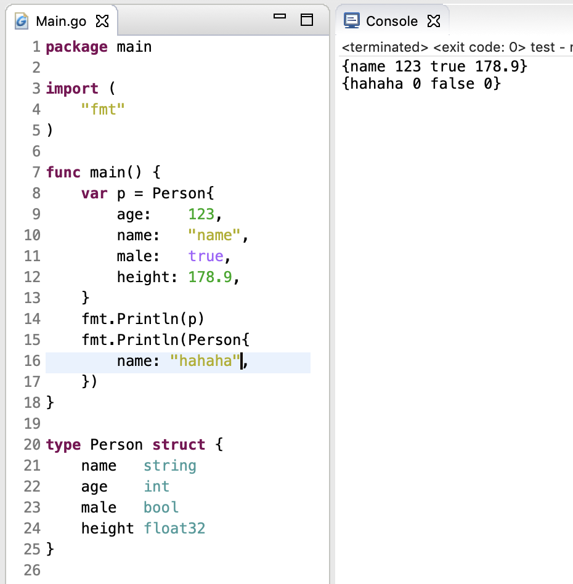Click console output line with 178.9

click(434, 66)
